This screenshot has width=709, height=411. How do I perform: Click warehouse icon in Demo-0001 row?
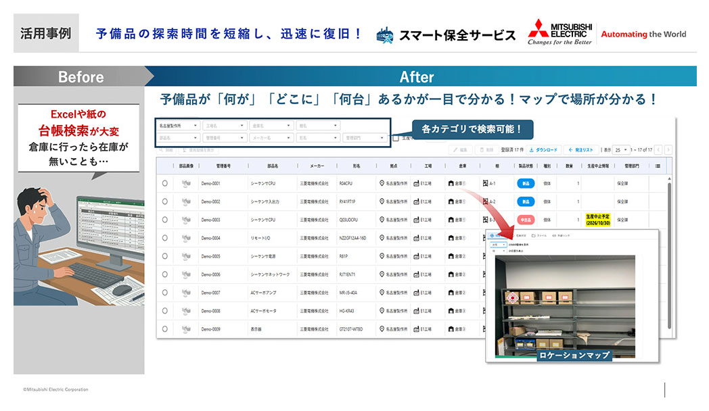(451, 183)
